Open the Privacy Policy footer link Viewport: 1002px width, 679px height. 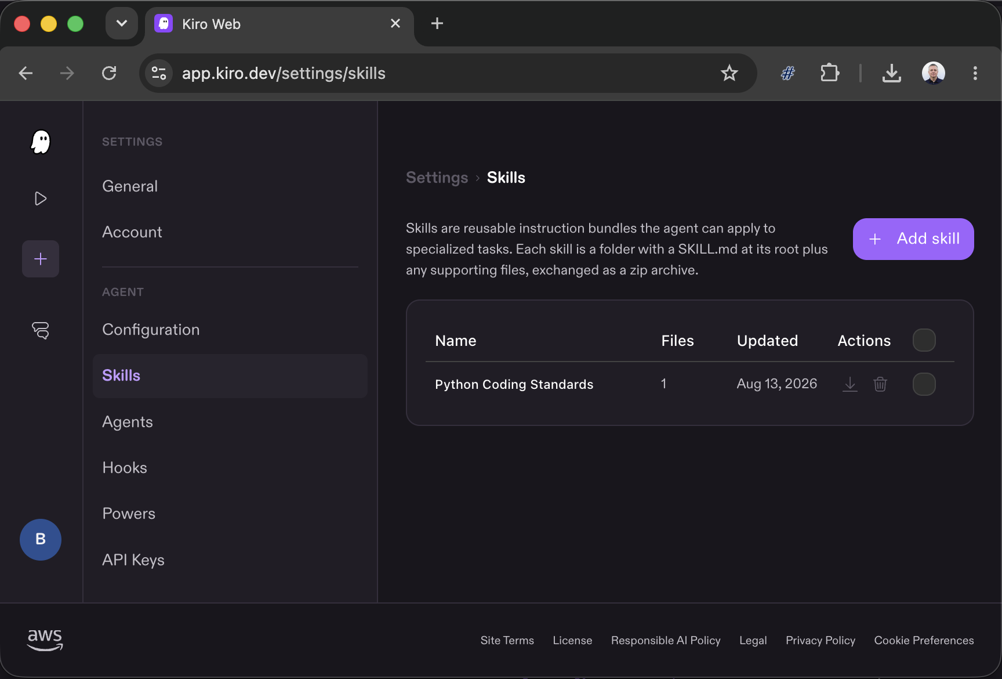pos(821,640)
